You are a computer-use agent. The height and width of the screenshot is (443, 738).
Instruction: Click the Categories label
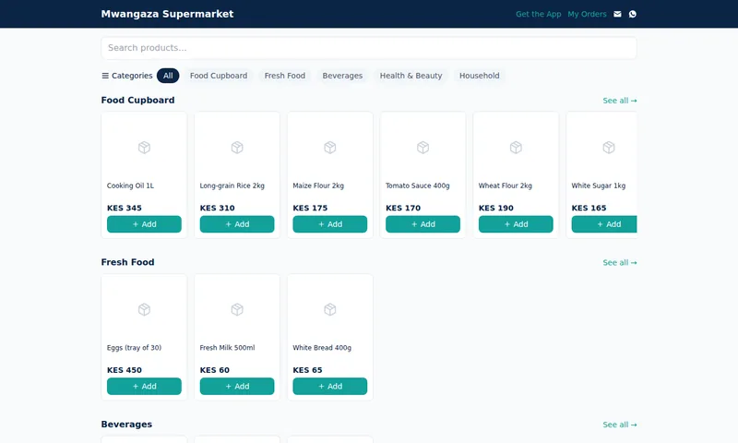pyautogui.click(x=132, y=76)
